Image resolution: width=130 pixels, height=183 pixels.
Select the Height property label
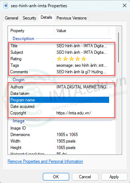pyautogui.click(x=16, y=148)
